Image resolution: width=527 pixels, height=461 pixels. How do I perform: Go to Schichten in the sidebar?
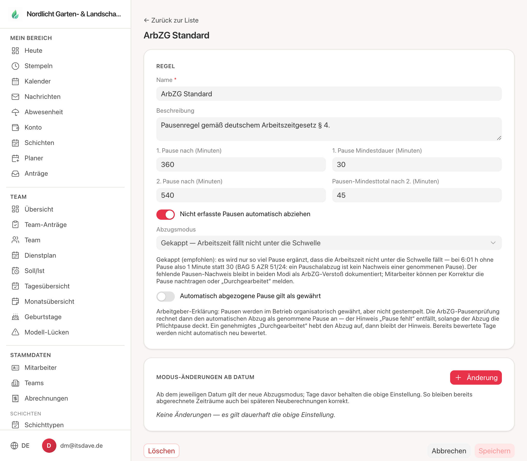[39, 143]
